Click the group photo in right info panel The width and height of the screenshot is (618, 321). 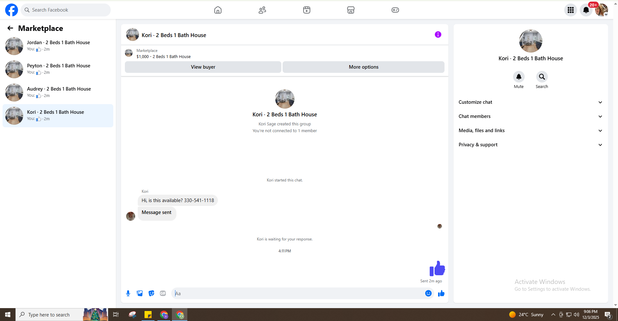coord(531,41)
